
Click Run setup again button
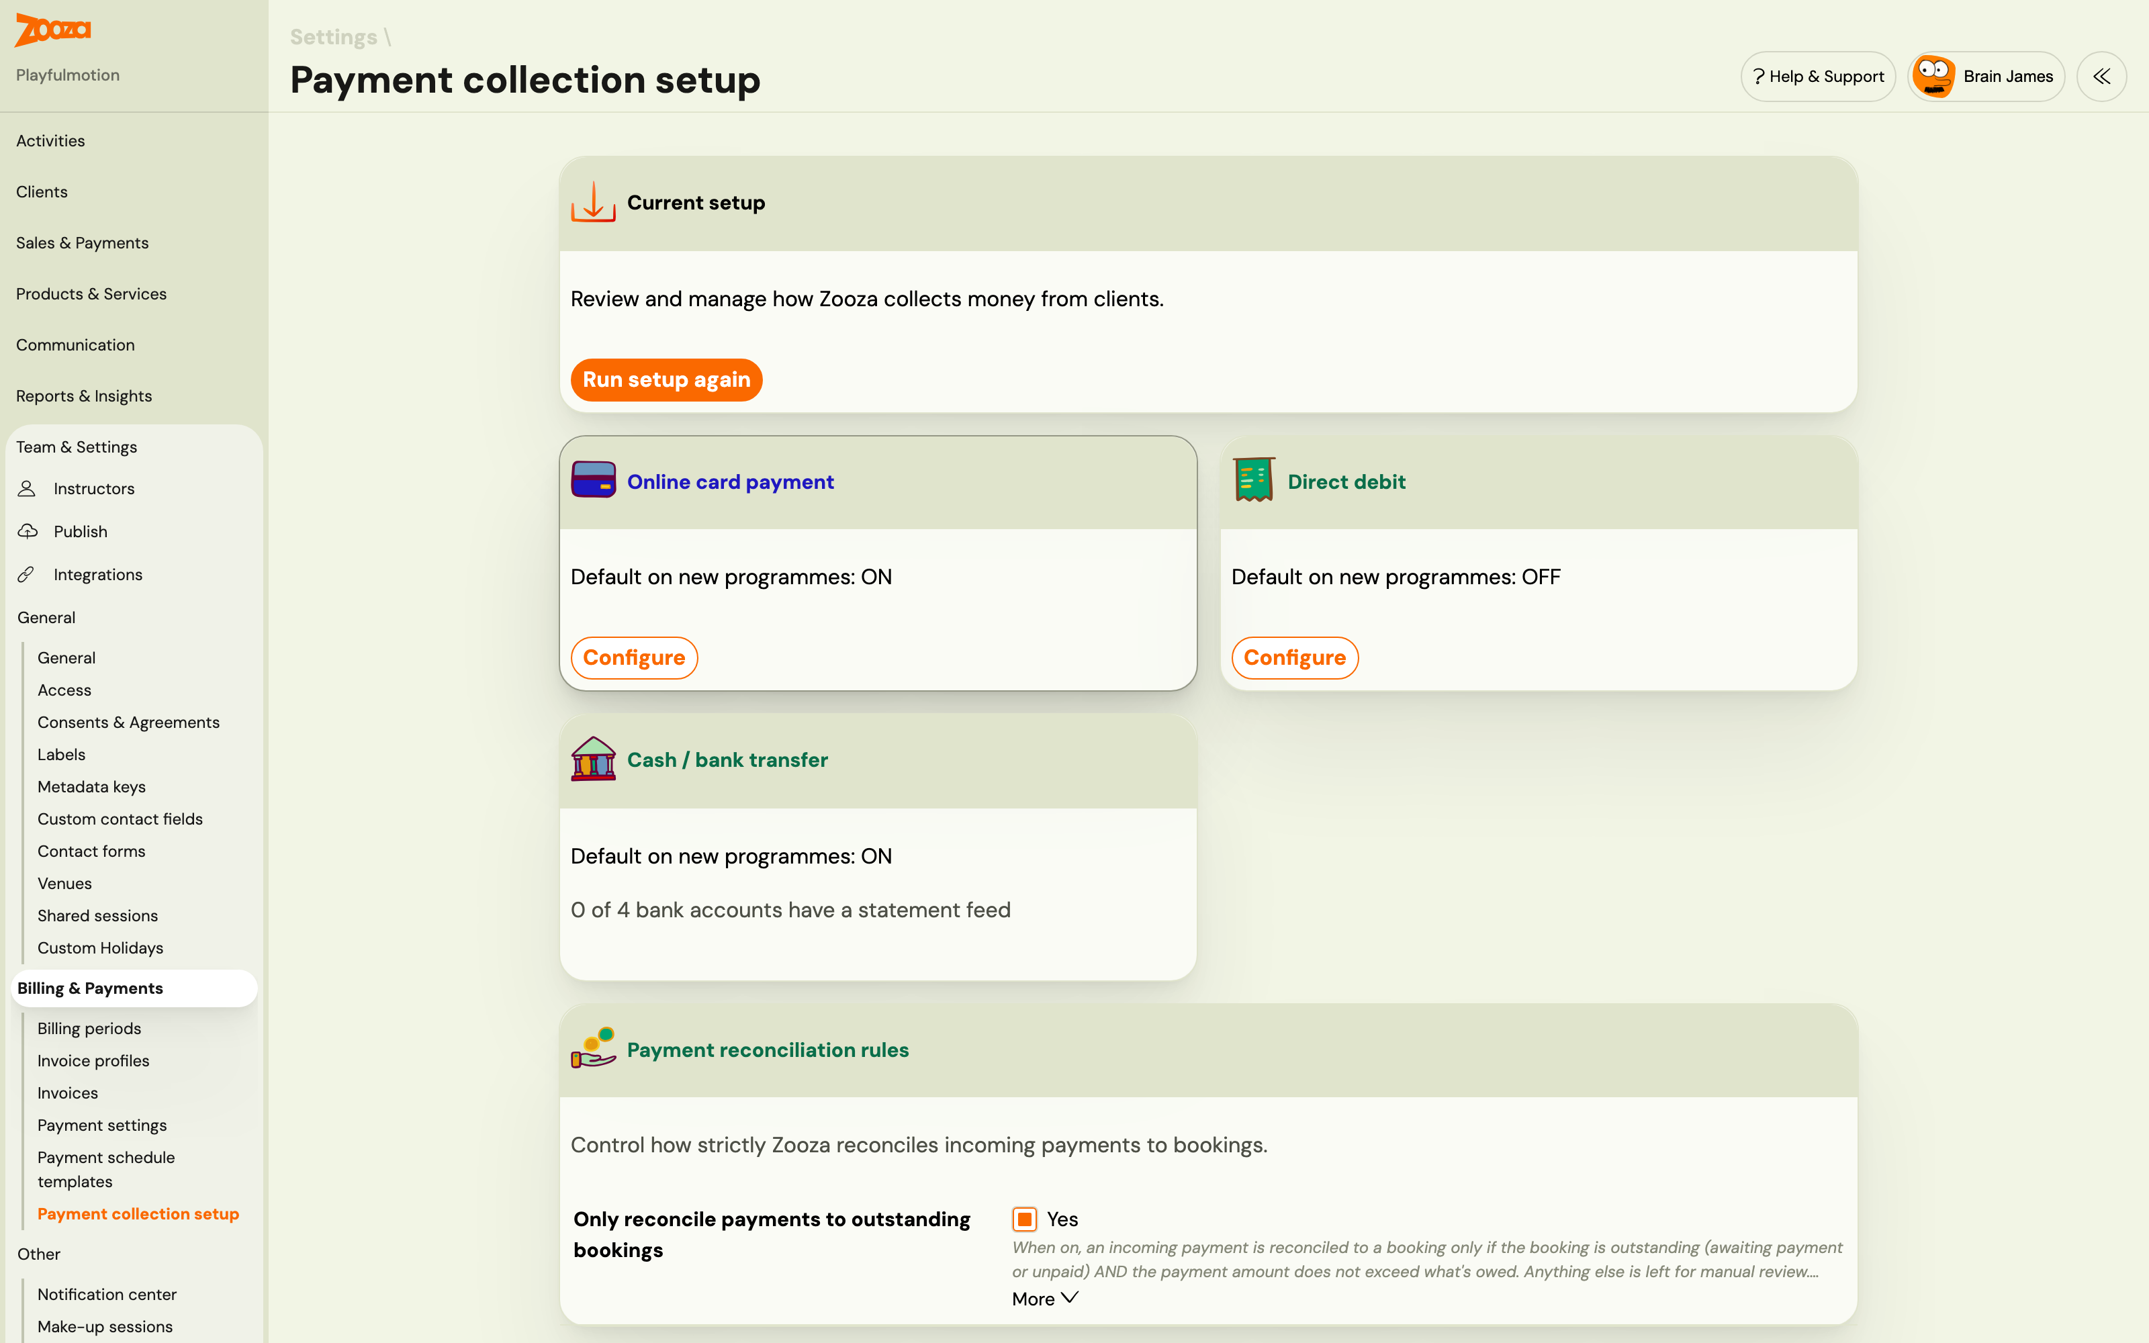pyautogui.click(x=666, y=379)
